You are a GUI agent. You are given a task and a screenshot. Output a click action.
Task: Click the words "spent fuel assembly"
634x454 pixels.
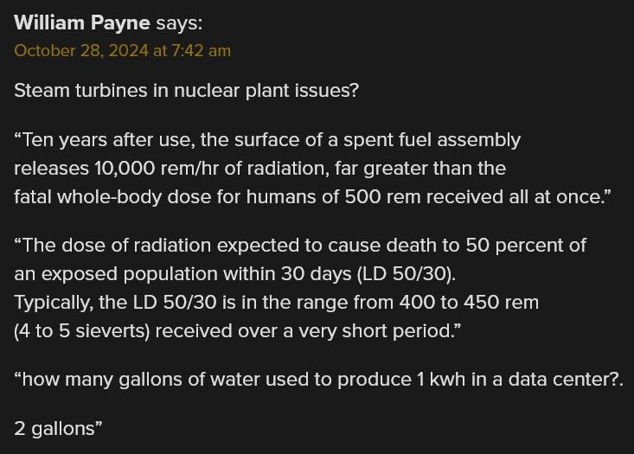[x=432, y=140]
